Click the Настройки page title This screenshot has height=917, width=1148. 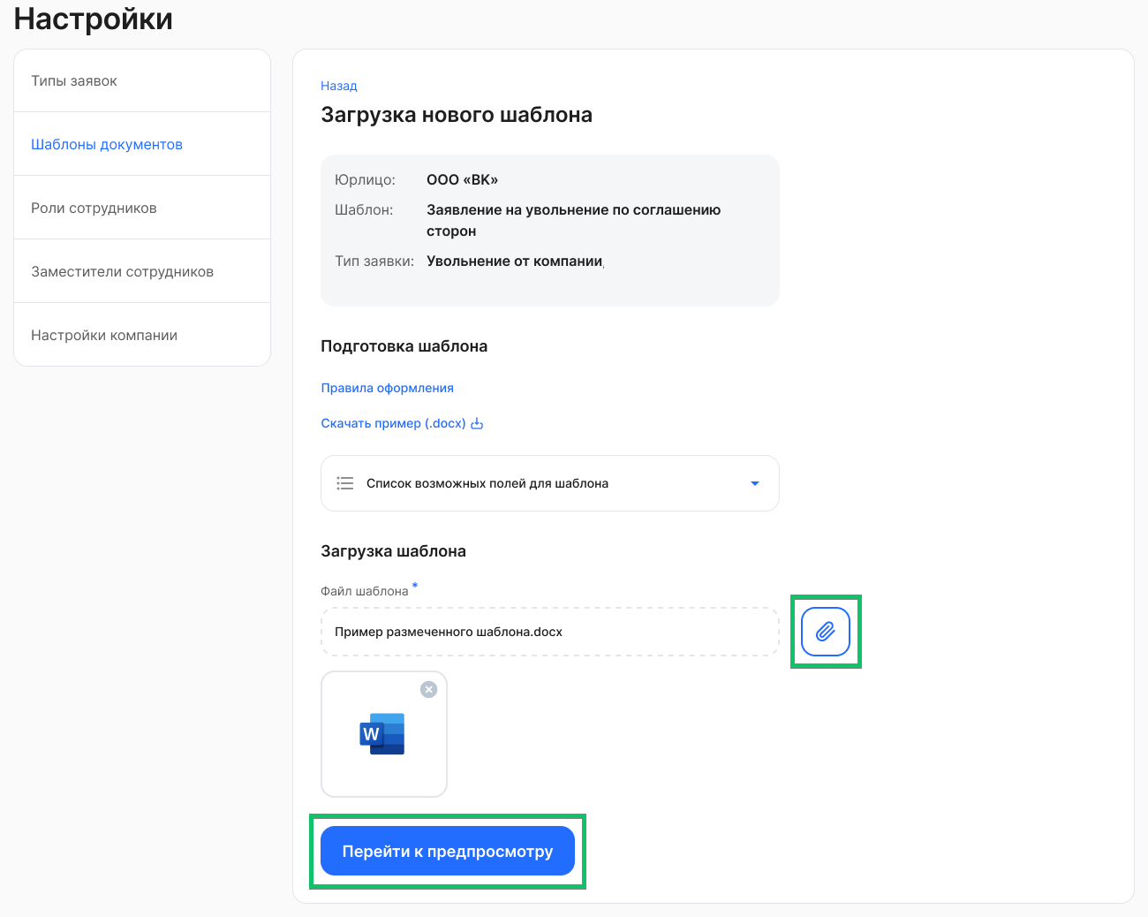click(x=94, y=19)
